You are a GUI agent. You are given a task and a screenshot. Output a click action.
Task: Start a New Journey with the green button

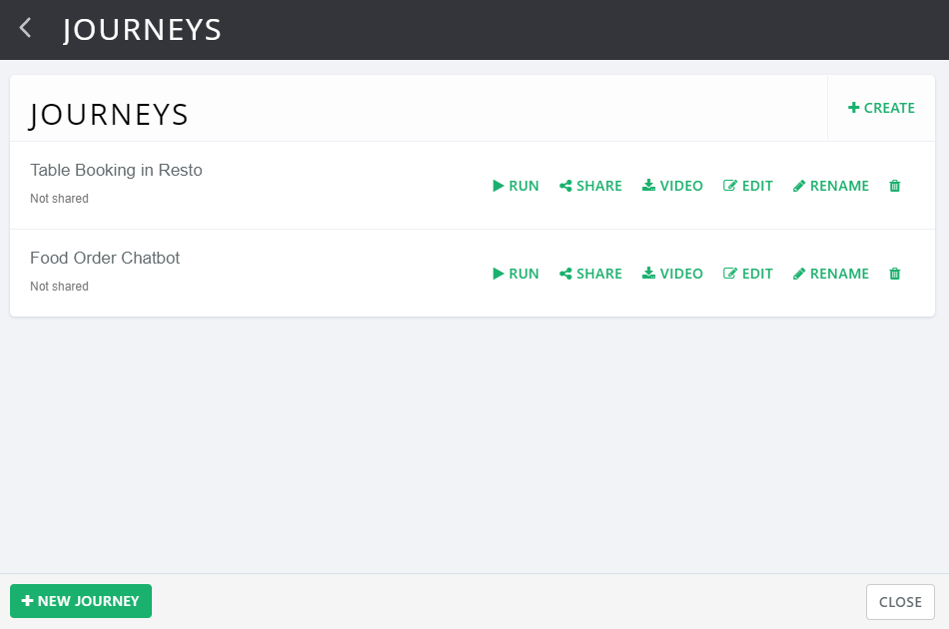pyautogui.click(x=81, y=601)
